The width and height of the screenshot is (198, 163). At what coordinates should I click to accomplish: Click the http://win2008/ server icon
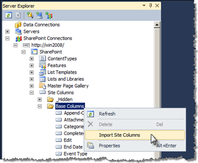coord(26,45)
